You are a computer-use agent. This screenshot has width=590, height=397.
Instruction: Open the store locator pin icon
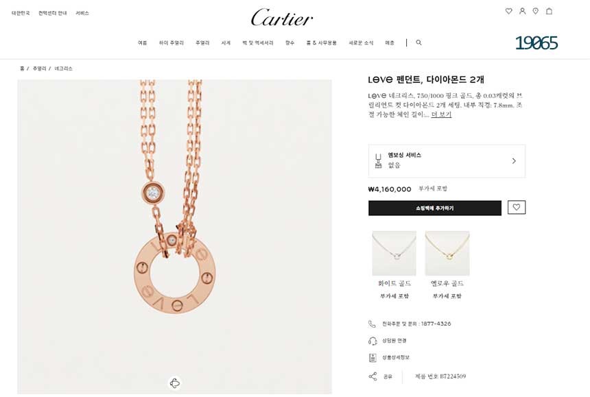pos(535,11)
